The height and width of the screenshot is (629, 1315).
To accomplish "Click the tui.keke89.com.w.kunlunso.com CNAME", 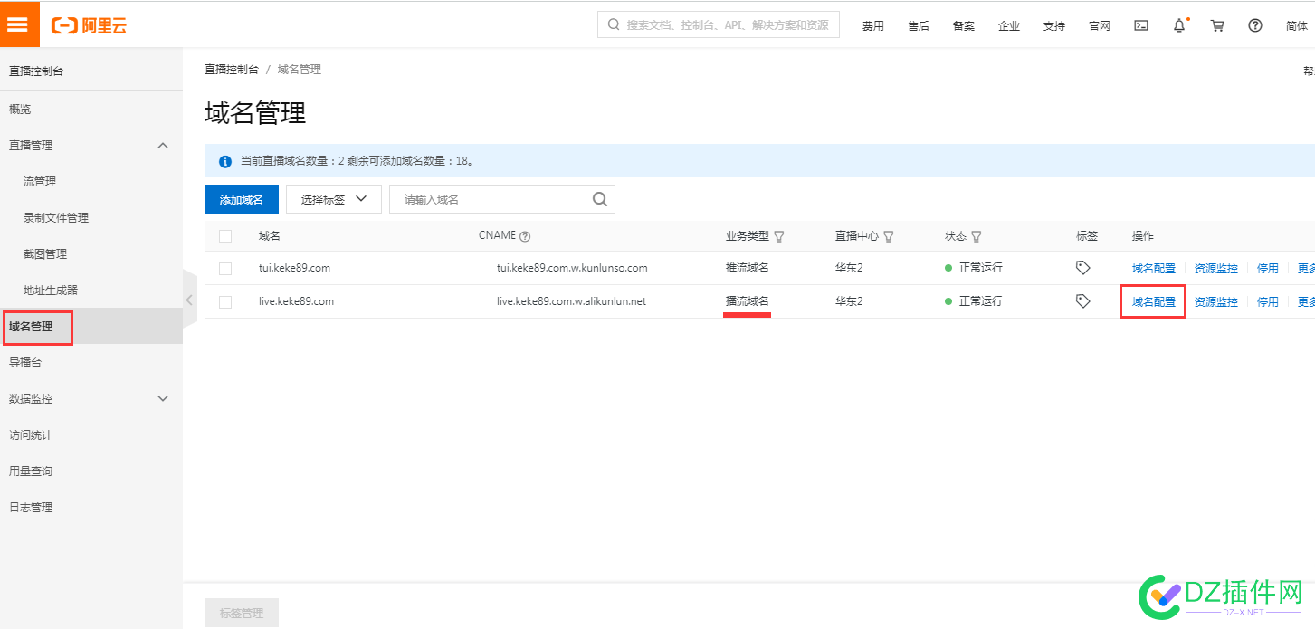I will coord(572,268).
